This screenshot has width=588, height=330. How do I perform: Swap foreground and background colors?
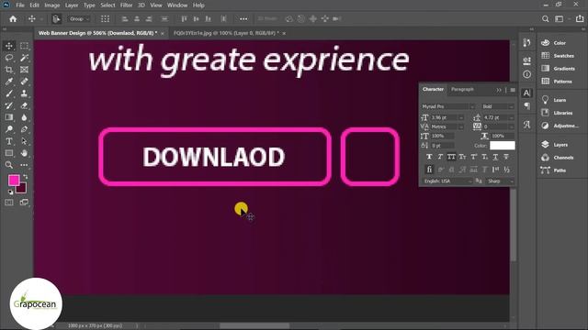click(26, 176)
